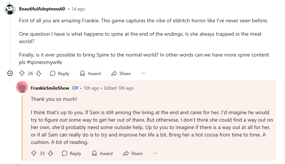Share FrankieSmileShow's reply
Image resolution: width=285 pixels, height=164 pixels.
tap(133, 153)
